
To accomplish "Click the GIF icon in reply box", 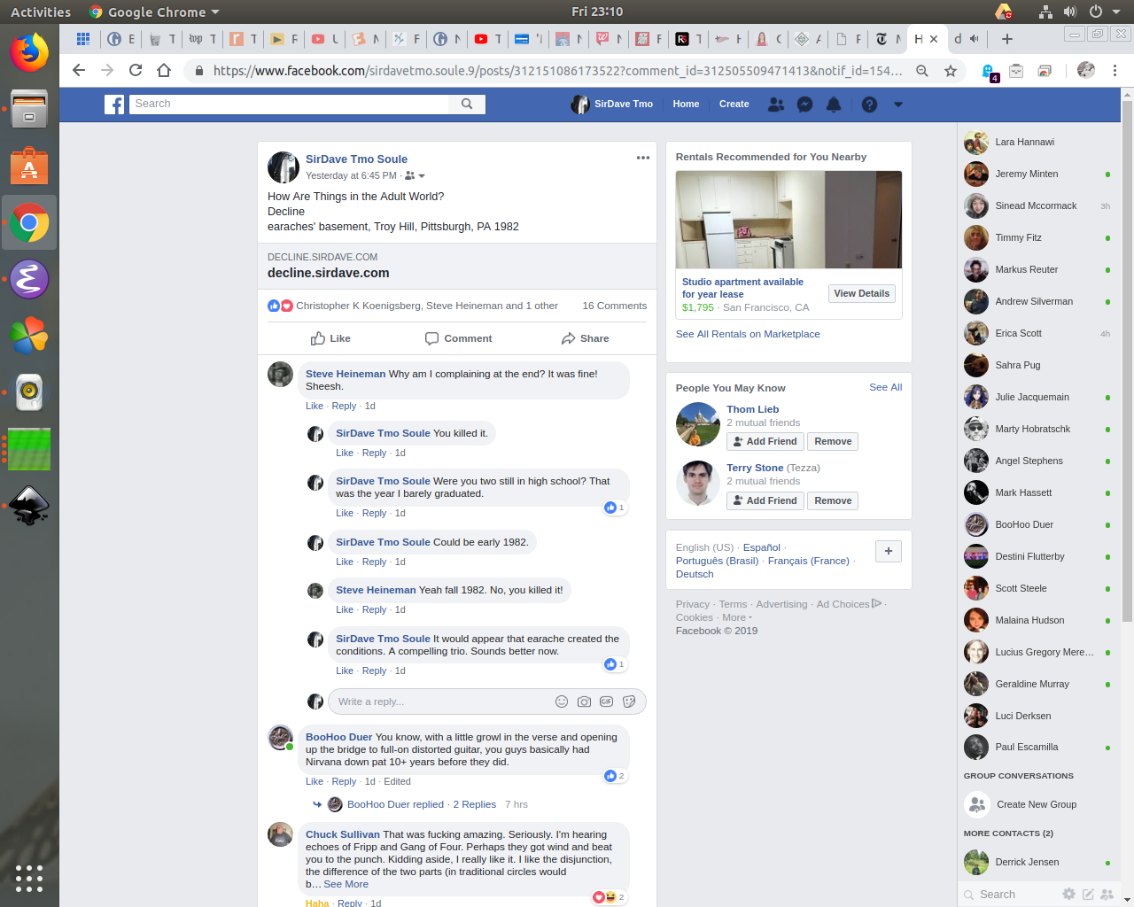I will point(606,702).
